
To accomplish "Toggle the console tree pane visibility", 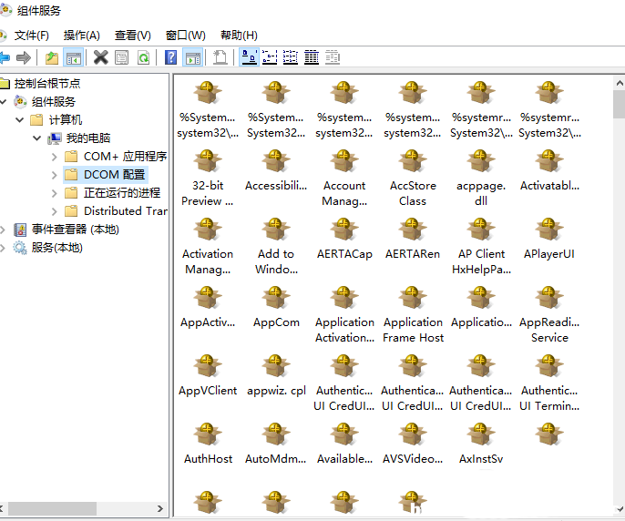I will 73,57.
